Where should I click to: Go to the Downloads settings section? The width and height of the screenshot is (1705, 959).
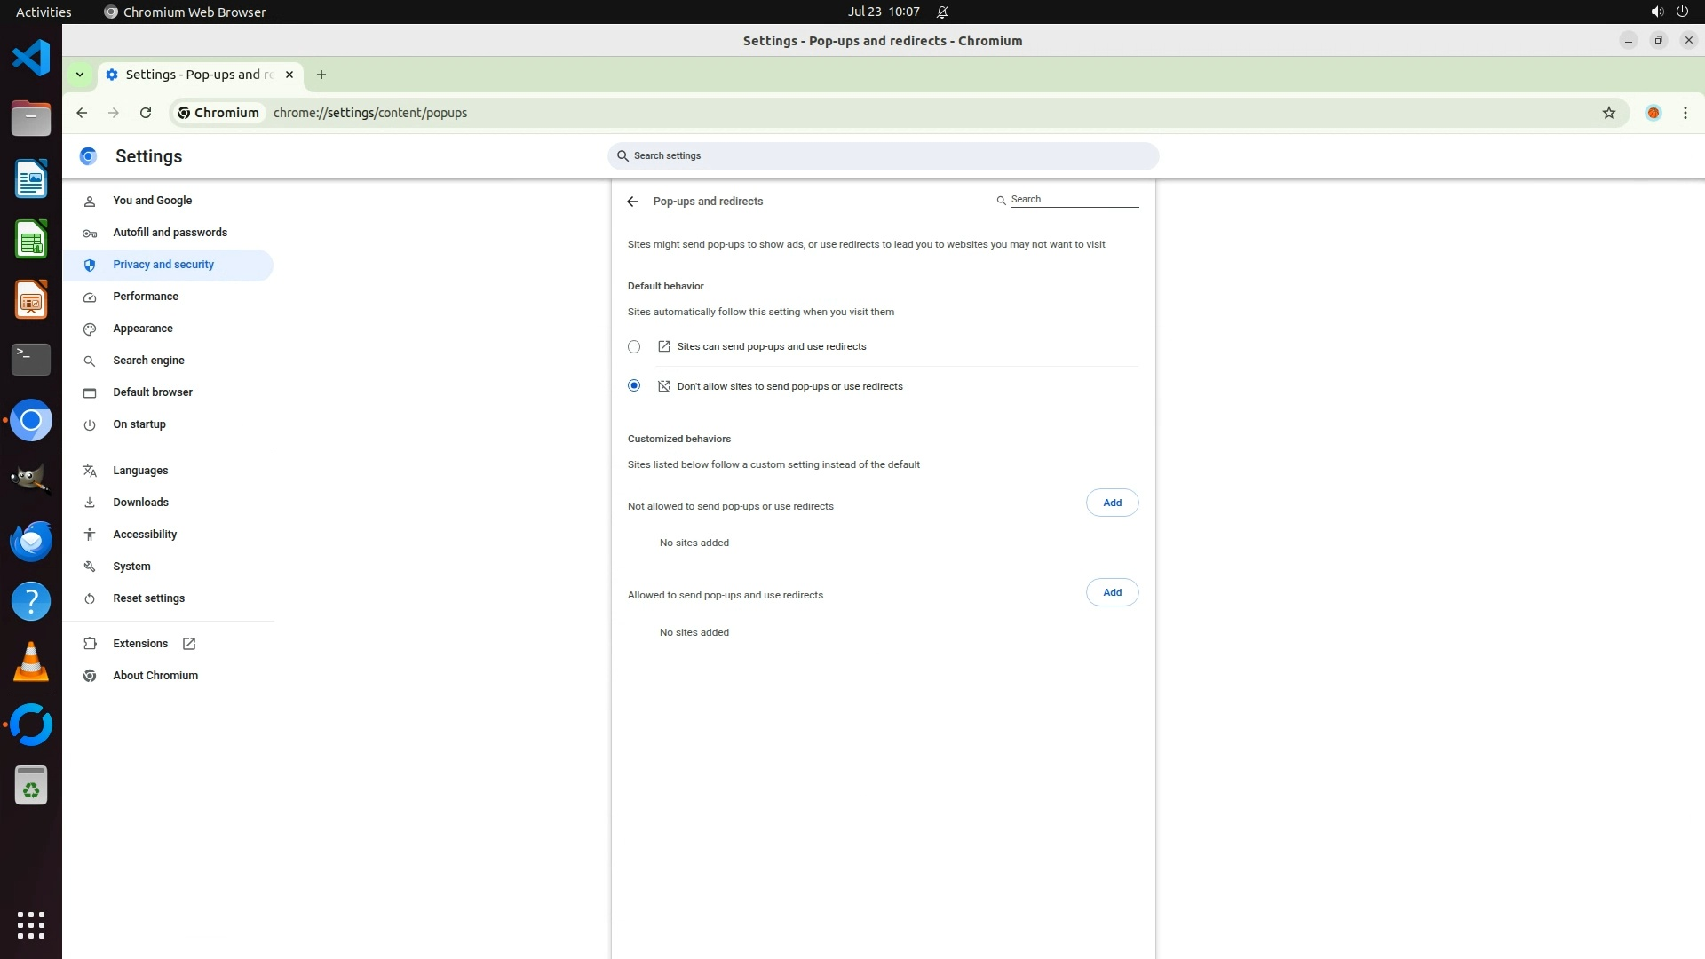[x=140, y=503]
